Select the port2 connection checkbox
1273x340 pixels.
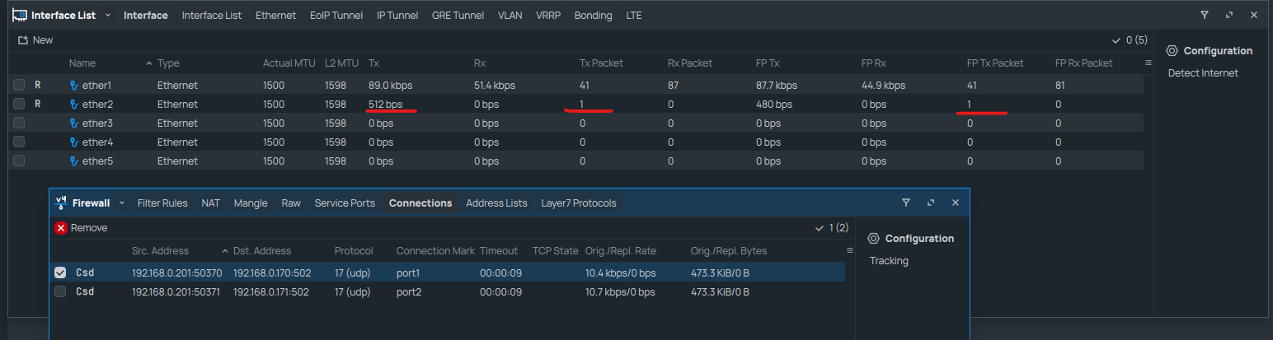point(60,291)
